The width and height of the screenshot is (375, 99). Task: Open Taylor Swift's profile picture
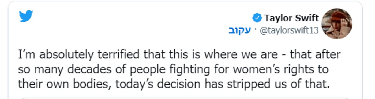pos(337,24)
